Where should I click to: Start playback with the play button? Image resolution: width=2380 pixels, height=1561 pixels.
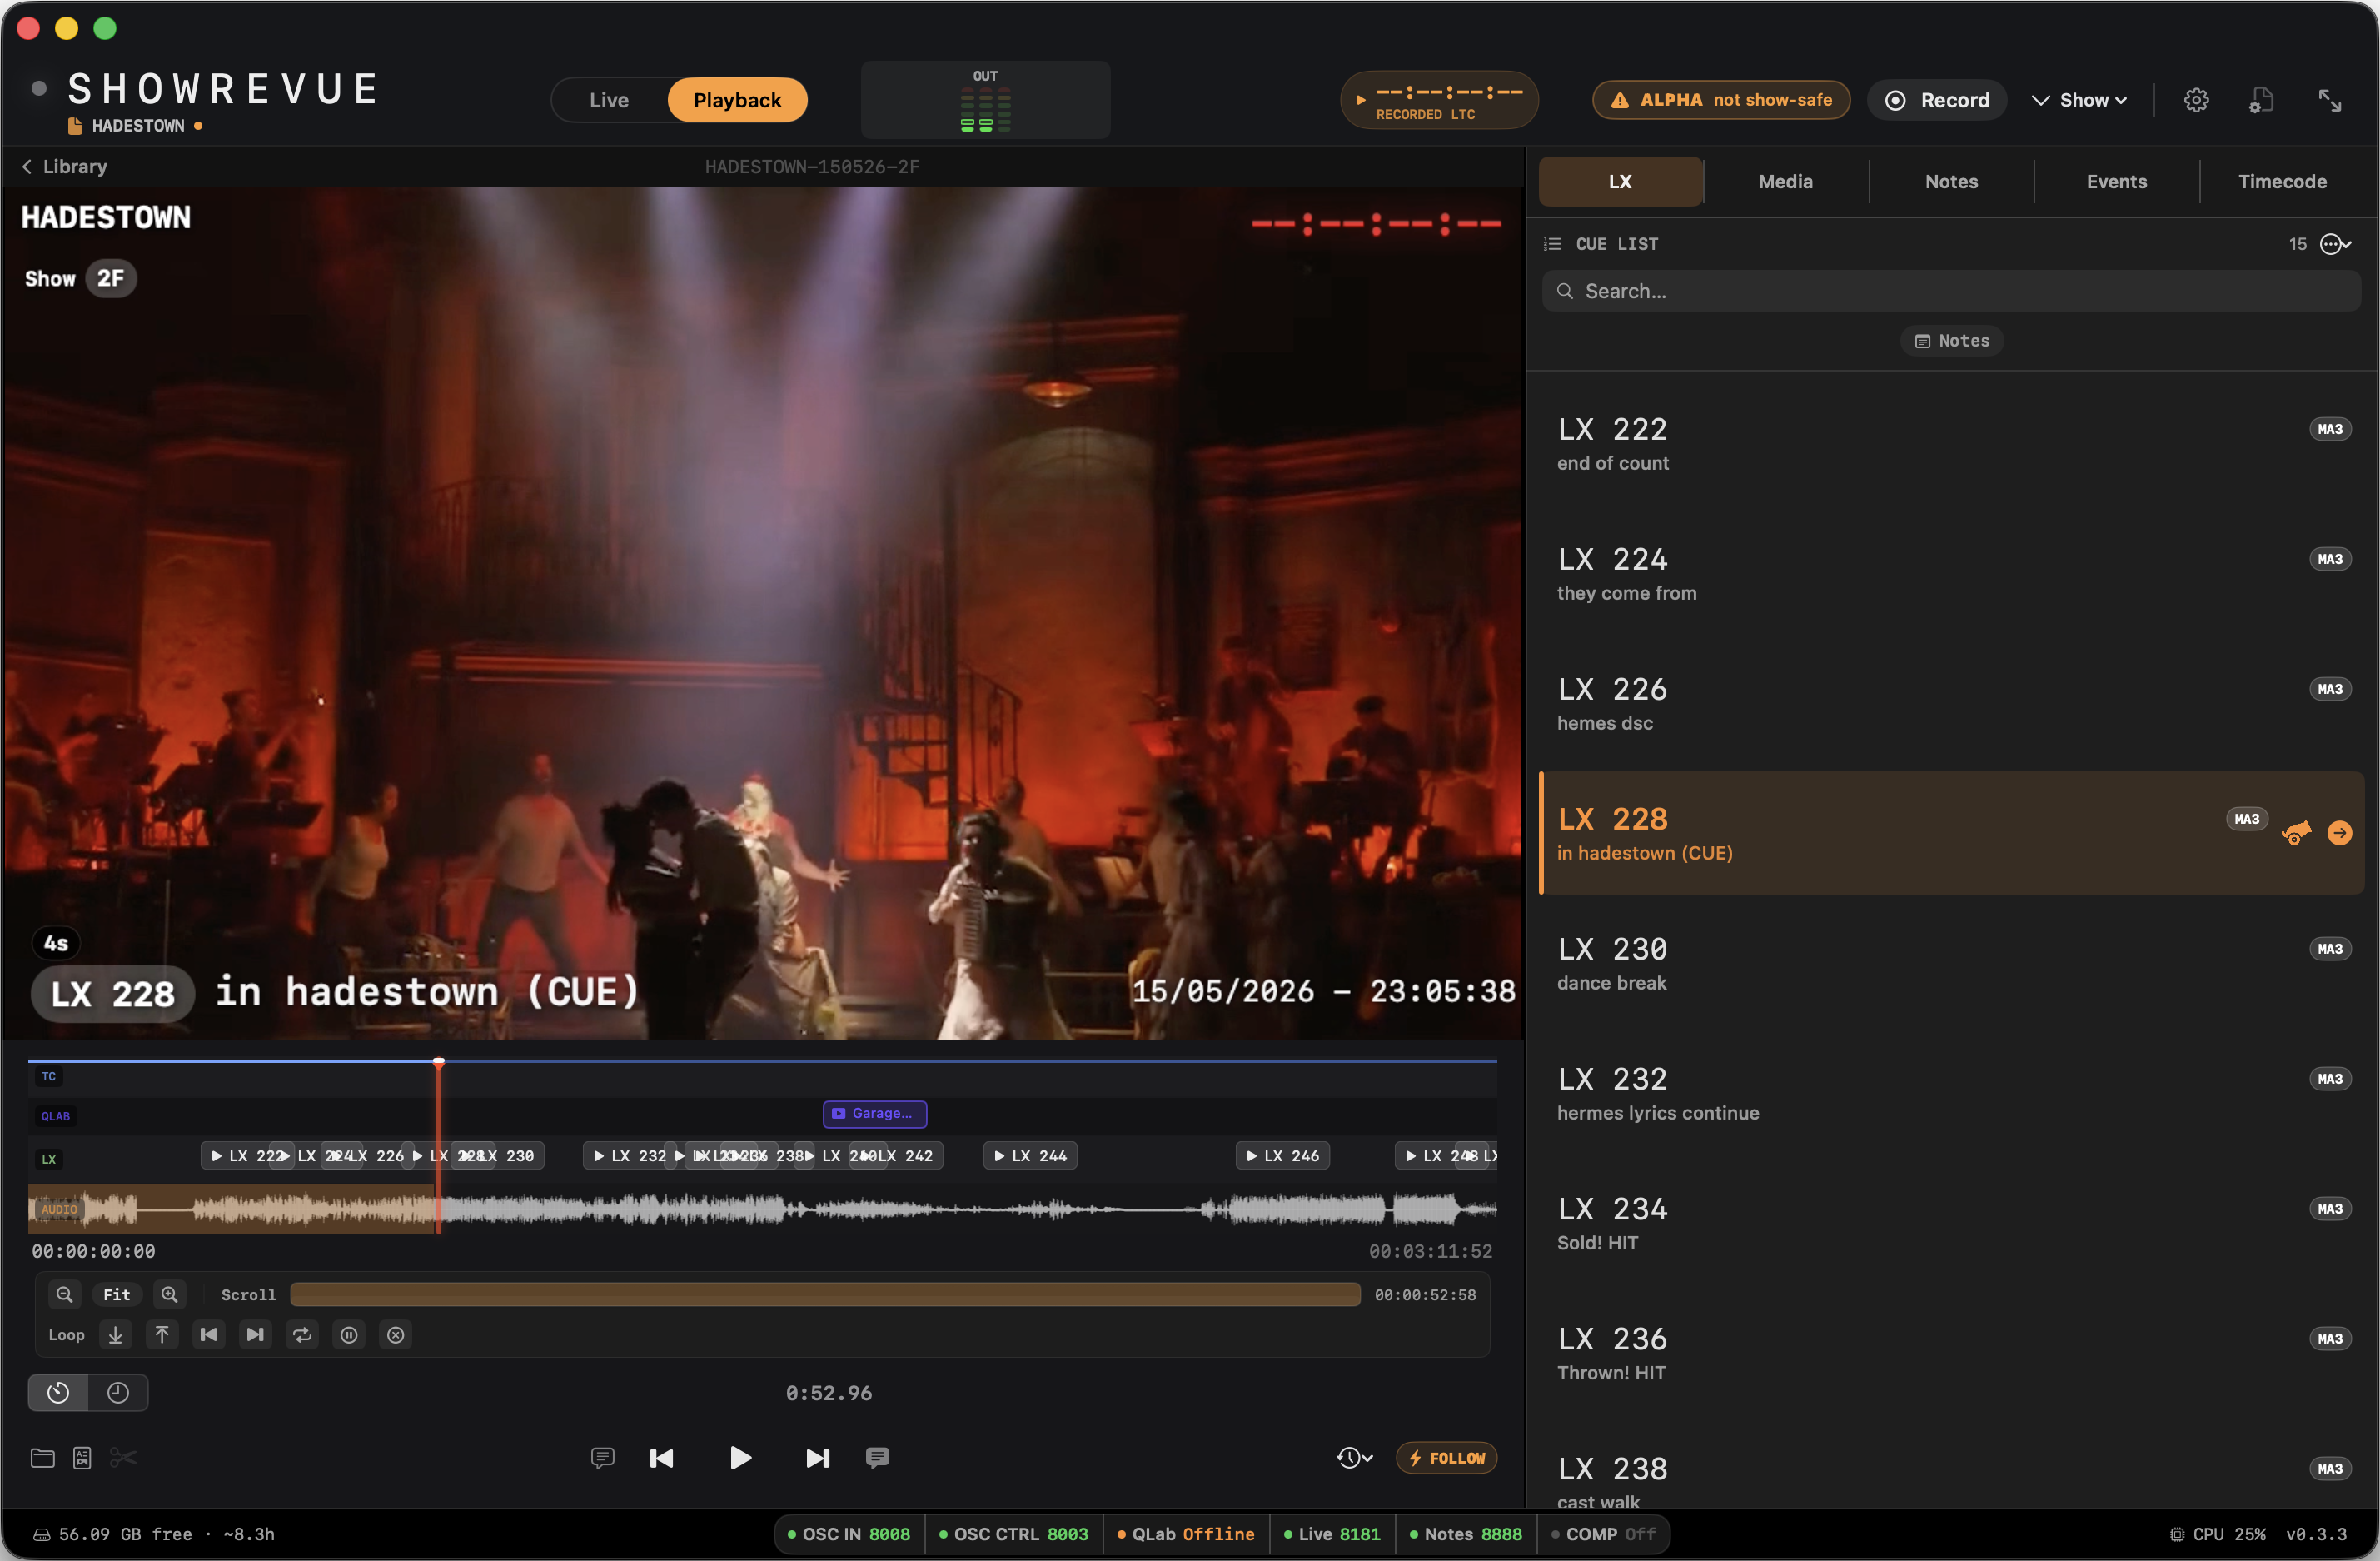click(740, 1458)
